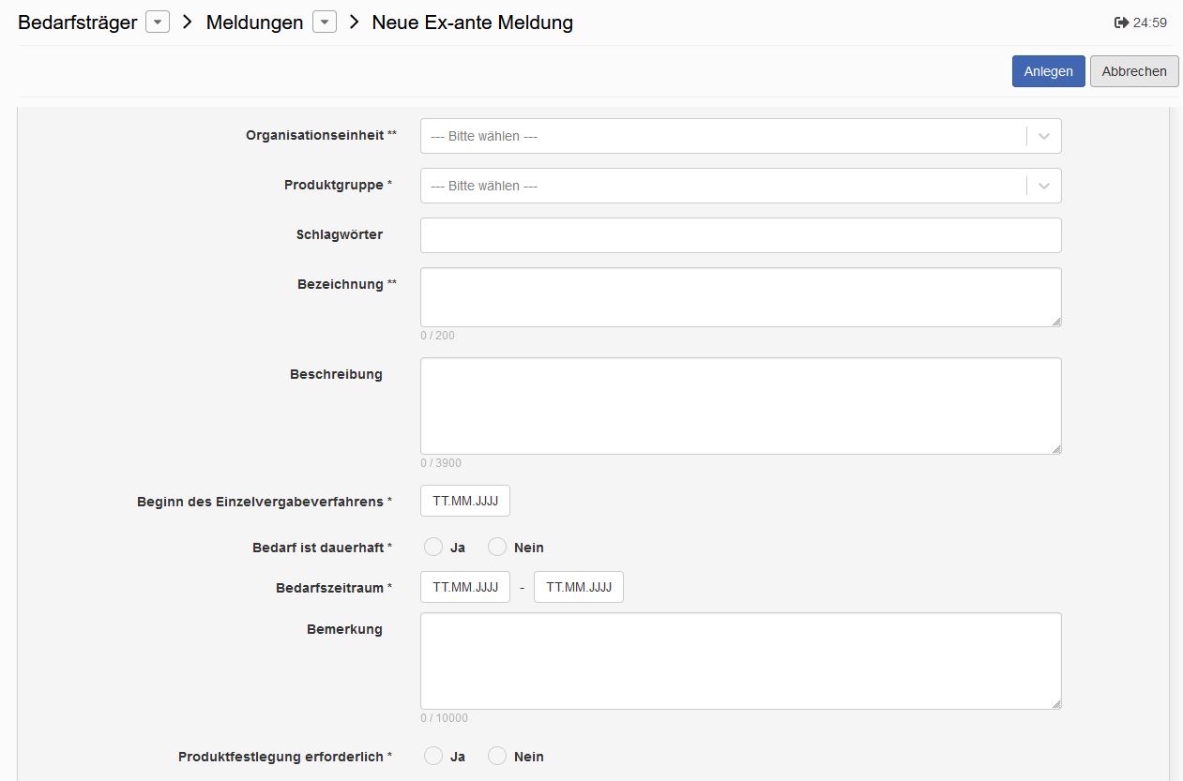This screenshot has height=781, width=1183.
Task: Select 'Ja' for Produktfestlegung erforderlich
Action: coord(433,756)
